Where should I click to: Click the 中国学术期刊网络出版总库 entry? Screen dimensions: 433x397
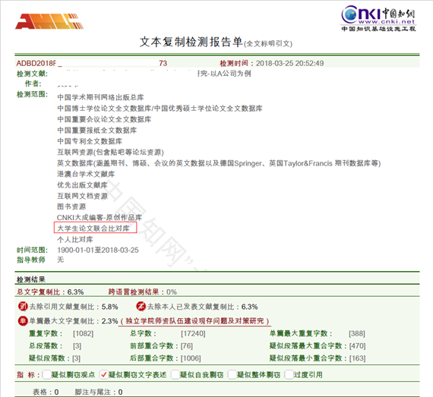100,97
